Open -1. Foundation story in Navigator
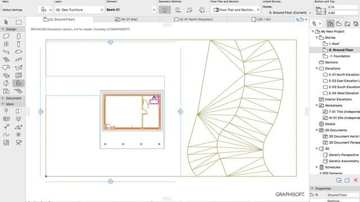The height and width of the screenshot is (202, 360). click(336, 56)
